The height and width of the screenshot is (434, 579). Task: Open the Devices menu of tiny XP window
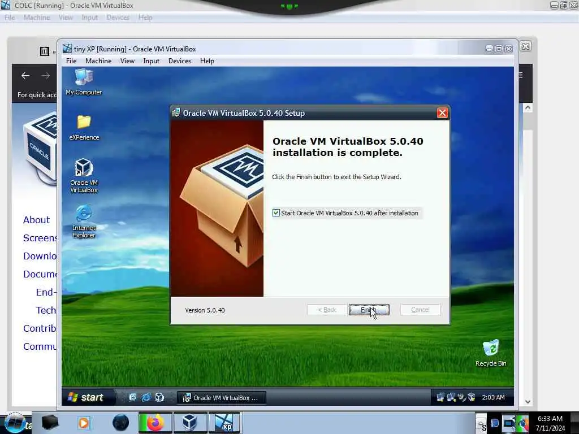tap(180, 61)
